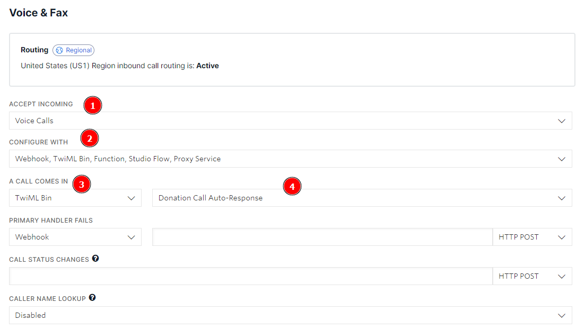Change HTTP POST method for Primary Handler Fails
The width and height of the screenshot is (585, 330).
(x=532, y=237)
